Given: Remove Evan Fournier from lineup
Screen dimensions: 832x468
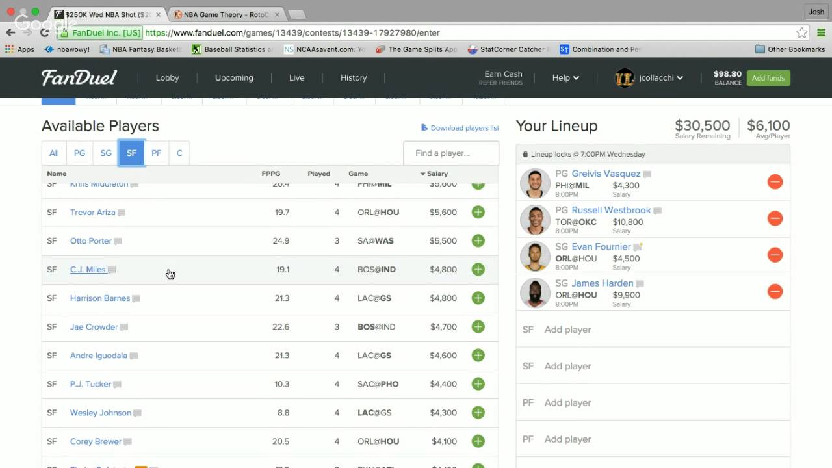Looking at the screenshot, I should click(775, 255).
